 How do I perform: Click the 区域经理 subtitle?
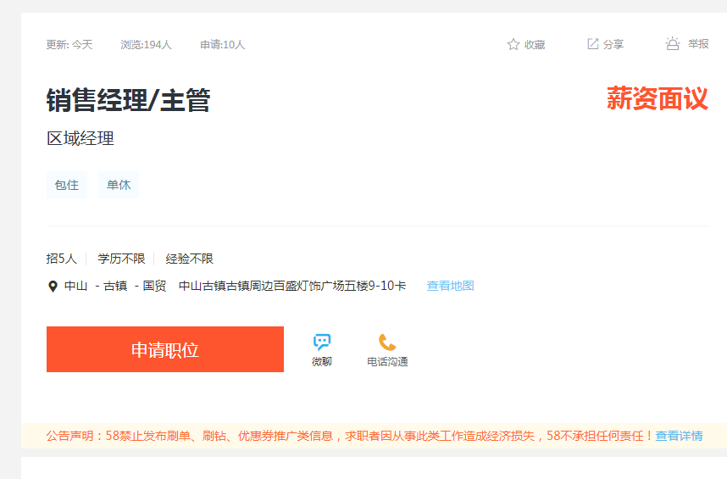pyautogui.click(x=80, y=139)
